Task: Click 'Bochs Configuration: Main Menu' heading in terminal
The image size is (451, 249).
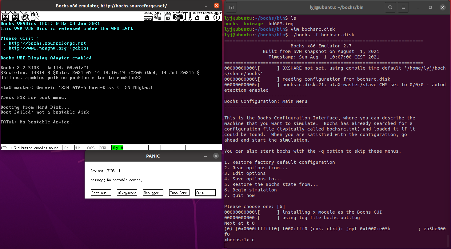Action: [x=266, y=101]
